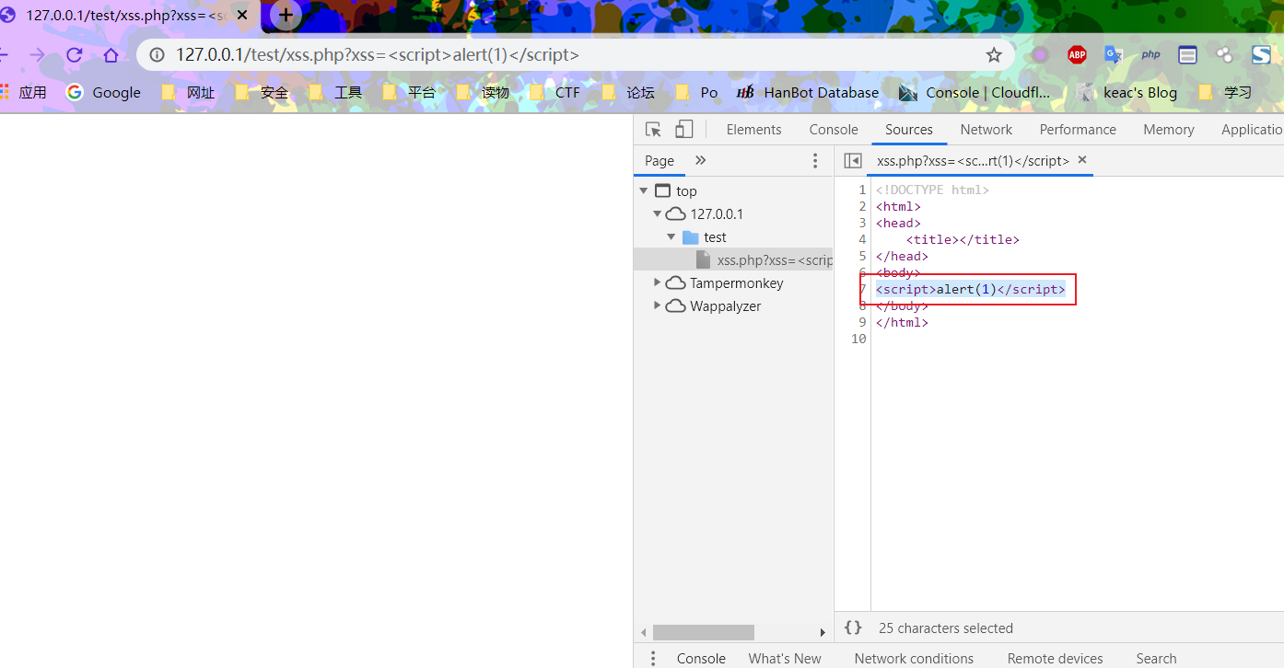Switch to the Network panel
1284x668 pixels.
click(x=986, y=130)
